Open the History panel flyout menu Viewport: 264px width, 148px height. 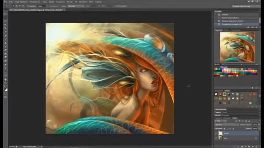[259, 11]
